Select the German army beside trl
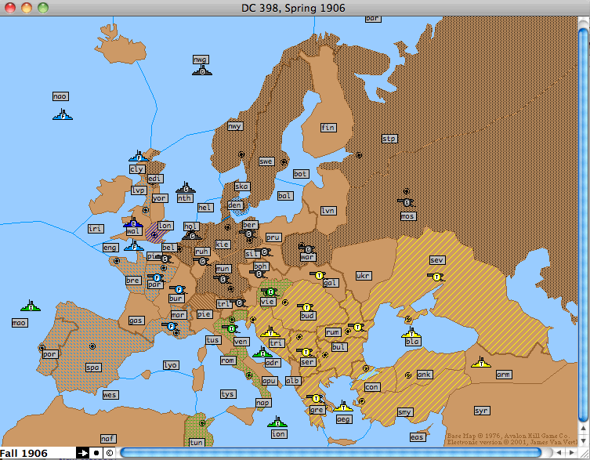590x460 pixels. 238,302
